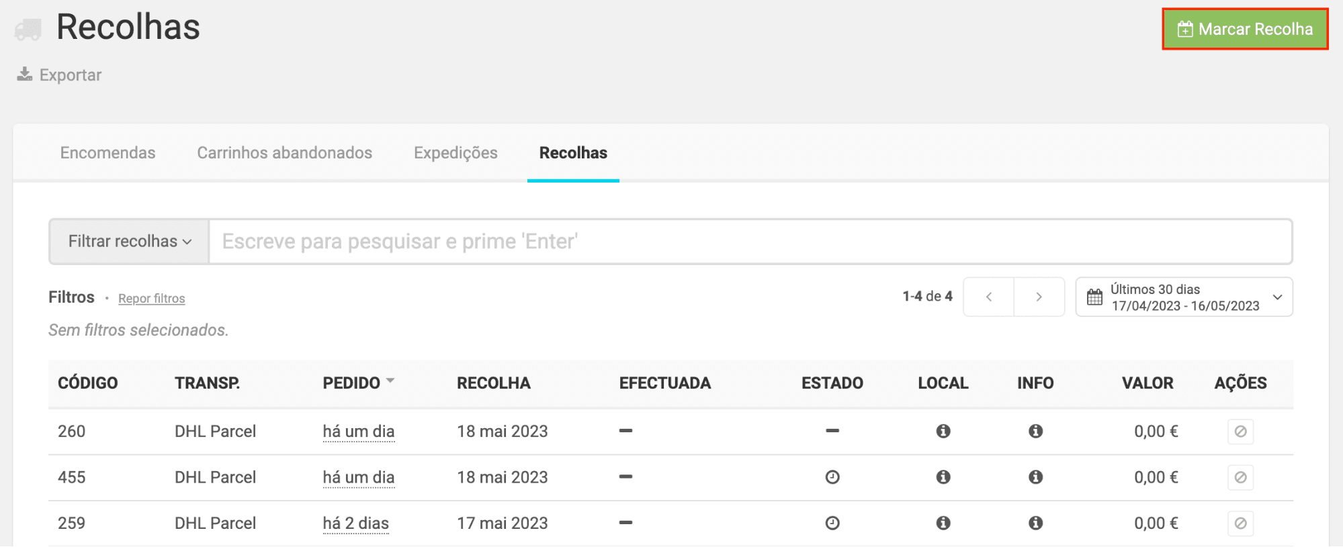
Task: Go to the Expedições tab
Action: (456, 153)
